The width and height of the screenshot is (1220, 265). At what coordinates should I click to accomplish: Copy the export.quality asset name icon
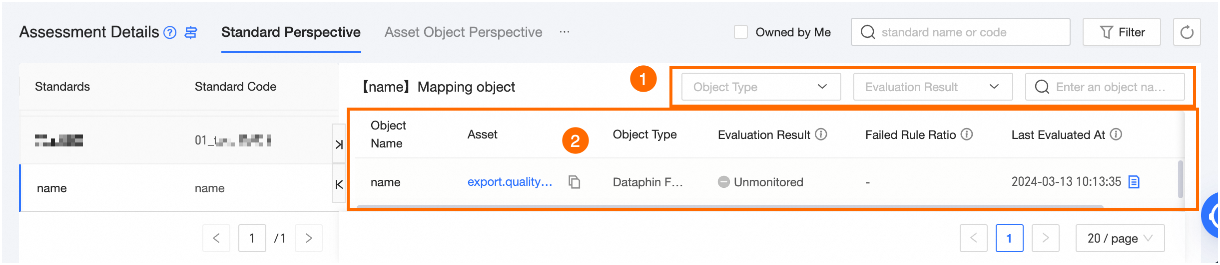tap(575, 182)
